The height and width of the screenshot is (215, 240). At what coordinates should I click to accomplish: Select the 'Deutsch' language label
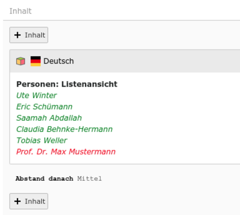pyautogui.click(x=58, y=61)
